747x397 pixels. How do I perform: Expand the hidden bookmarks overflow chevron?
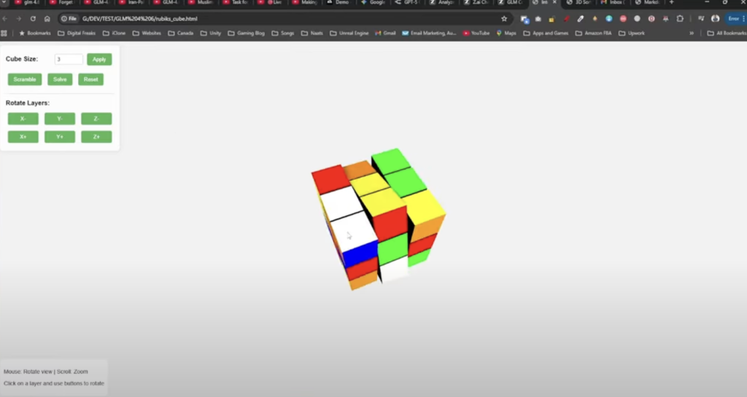[692, 33]
